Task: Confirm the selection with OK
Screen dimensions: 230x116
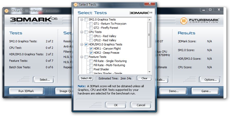Action: [x=116, y=105]
